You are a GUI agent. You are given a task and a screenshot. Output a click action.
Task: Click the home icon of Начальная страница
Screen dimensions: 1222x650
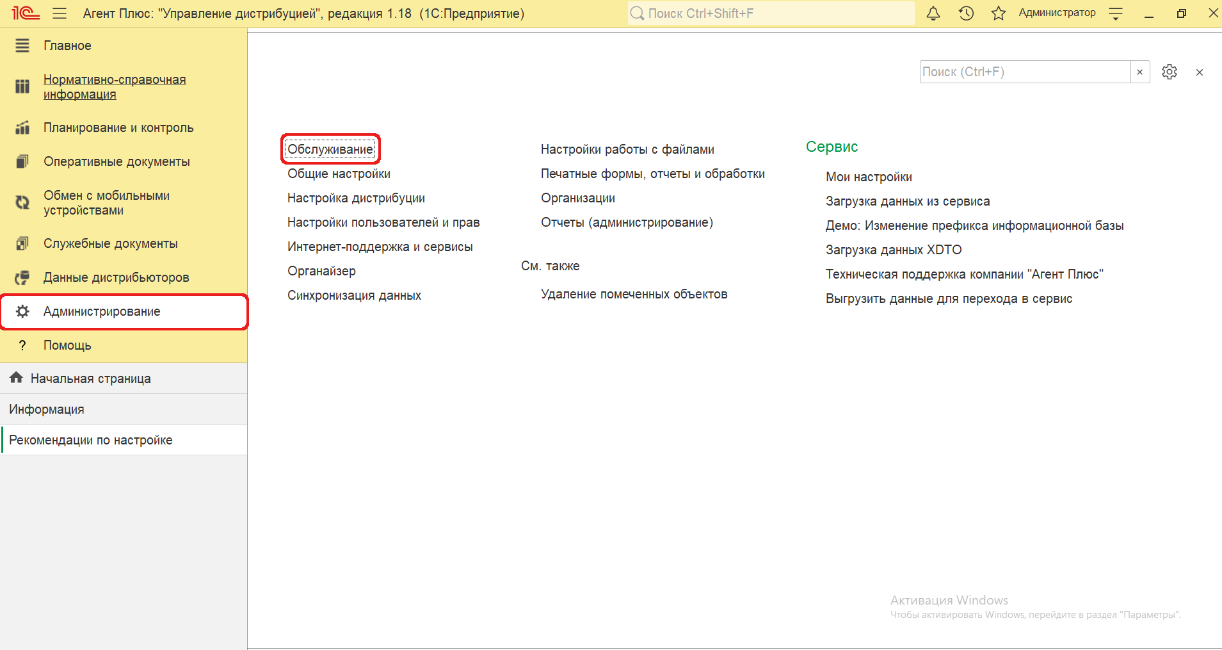click(17, 378)
